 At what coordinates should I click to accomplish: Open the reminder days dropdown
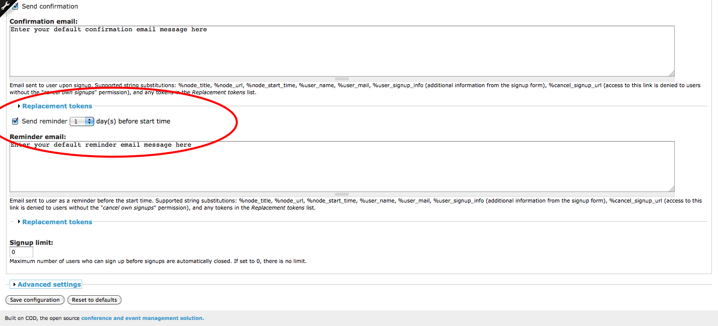coord(82,121)
